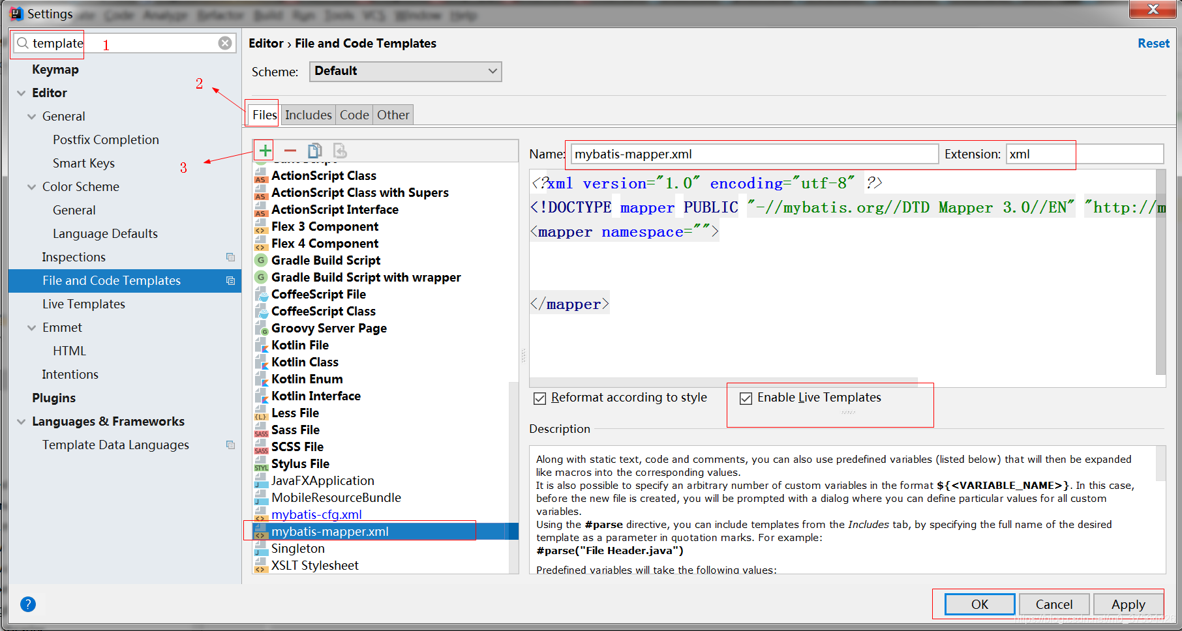Click the Flex 3 Component icon
1182x631 pixels.
(261, 227)
